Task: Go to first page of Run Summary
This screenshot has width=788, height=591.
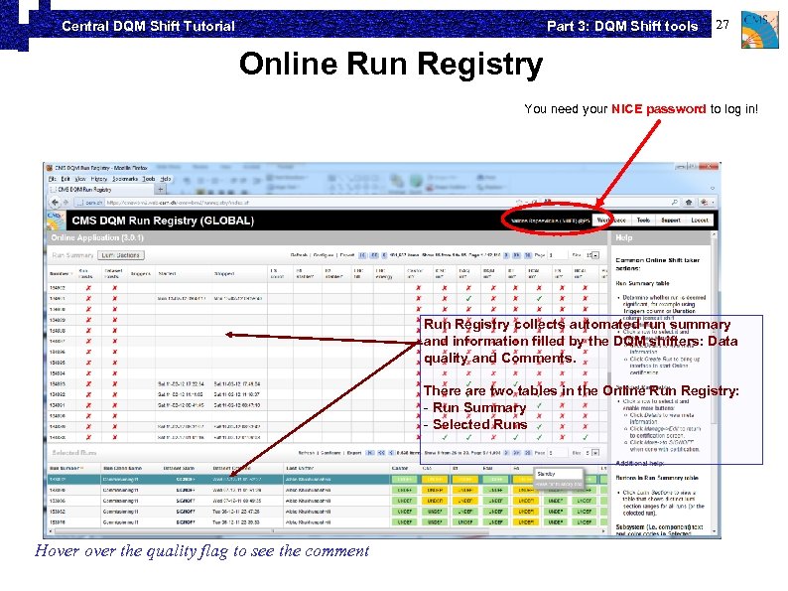Action: [x=363, y=255]
